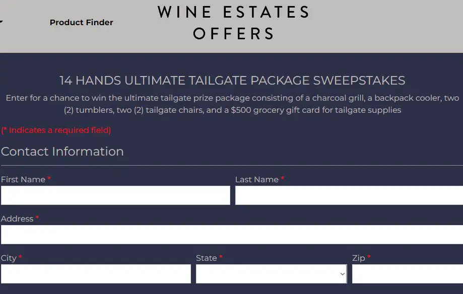The height and width of the screenshot is (294, 463).
Task: Click the State dropdown chevron arrow
Action: click(x=343, y=274)
